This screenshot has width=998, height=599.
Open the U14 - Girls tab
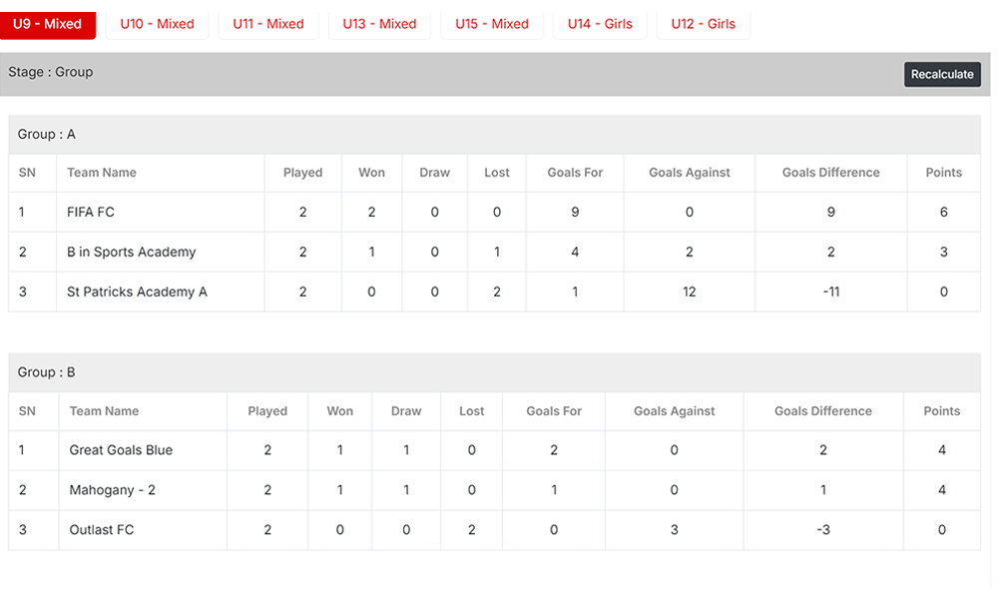tap(600, 24)
